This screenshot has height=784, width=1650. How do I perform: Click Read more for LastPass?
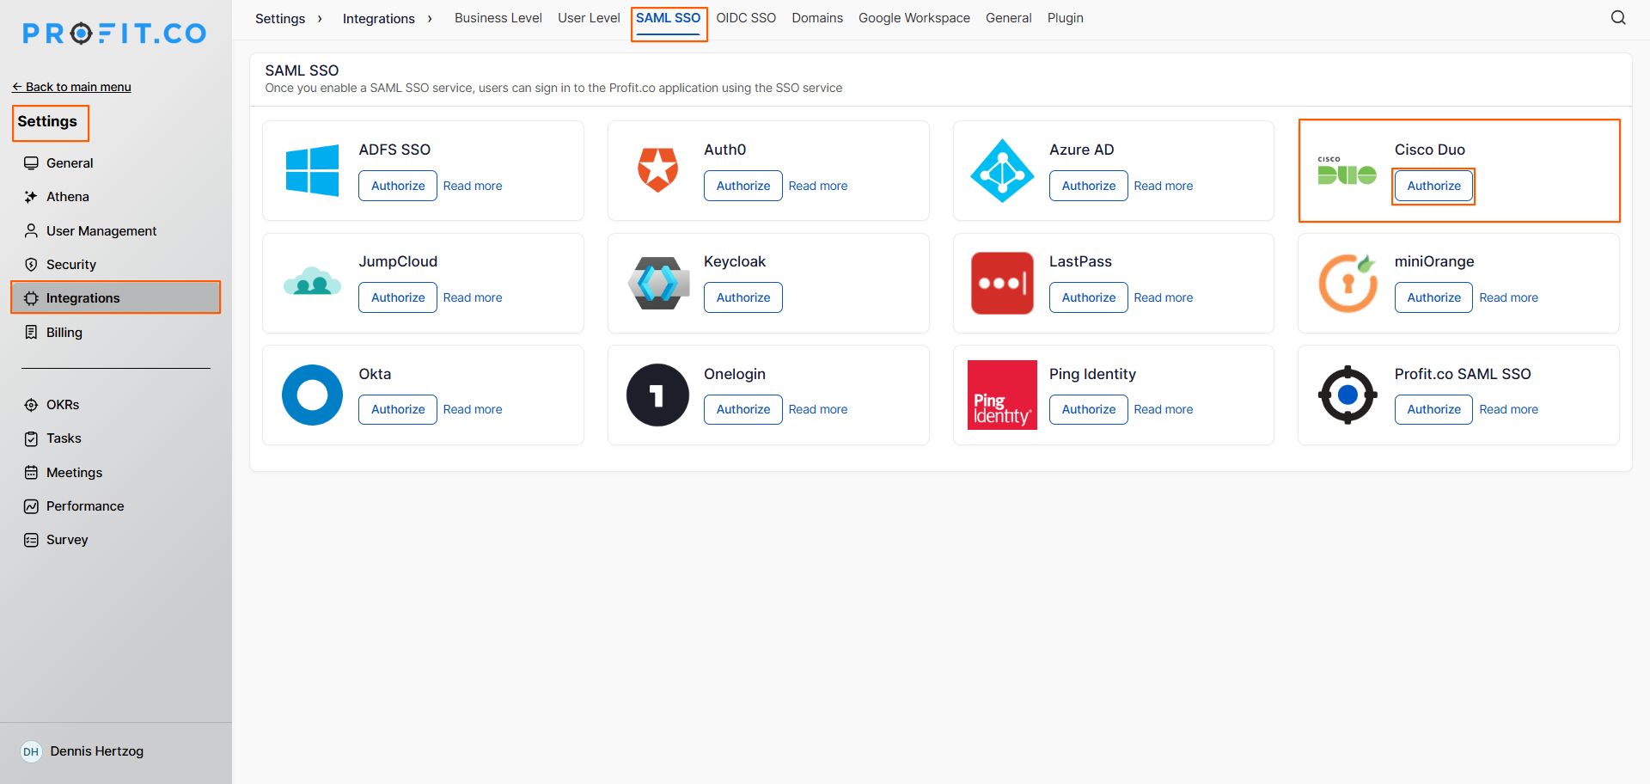click(1164, 297)
